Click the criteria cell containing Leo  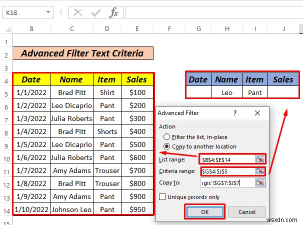pyautogui.click(x=227, y=92)
